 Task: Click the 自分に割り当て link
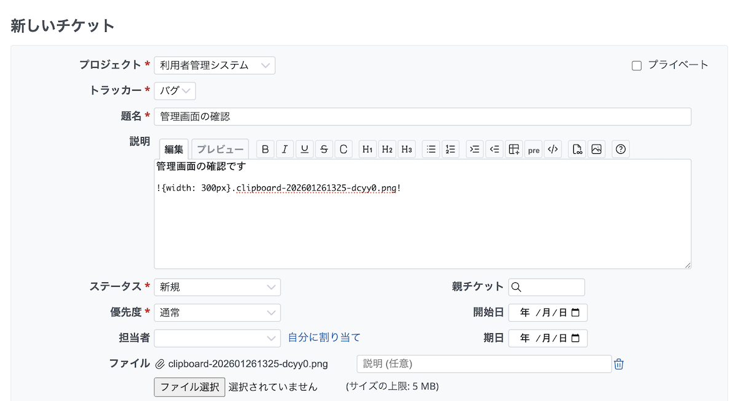point(324,337)
